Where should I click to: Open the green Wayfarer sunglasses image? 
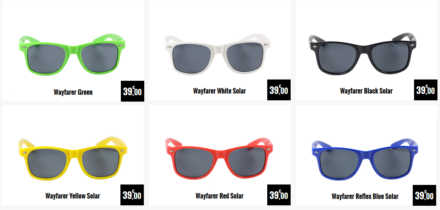(72, 54)
